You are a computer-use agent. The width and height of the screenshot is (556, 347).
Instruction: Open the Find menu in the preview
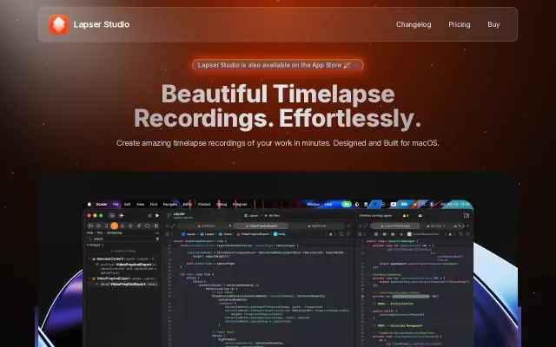(x=154, y=205)
